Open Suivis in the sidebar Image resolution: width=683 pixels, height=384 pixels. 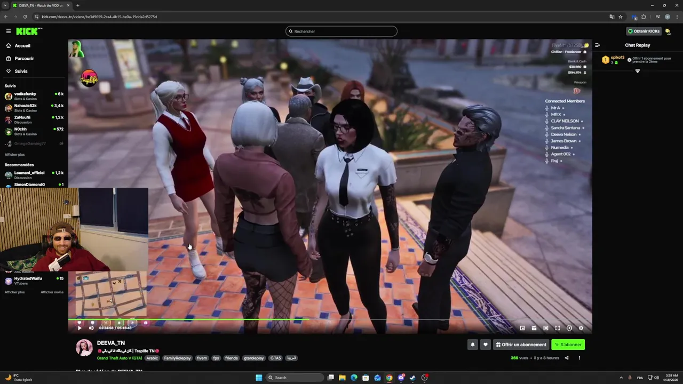17,71
